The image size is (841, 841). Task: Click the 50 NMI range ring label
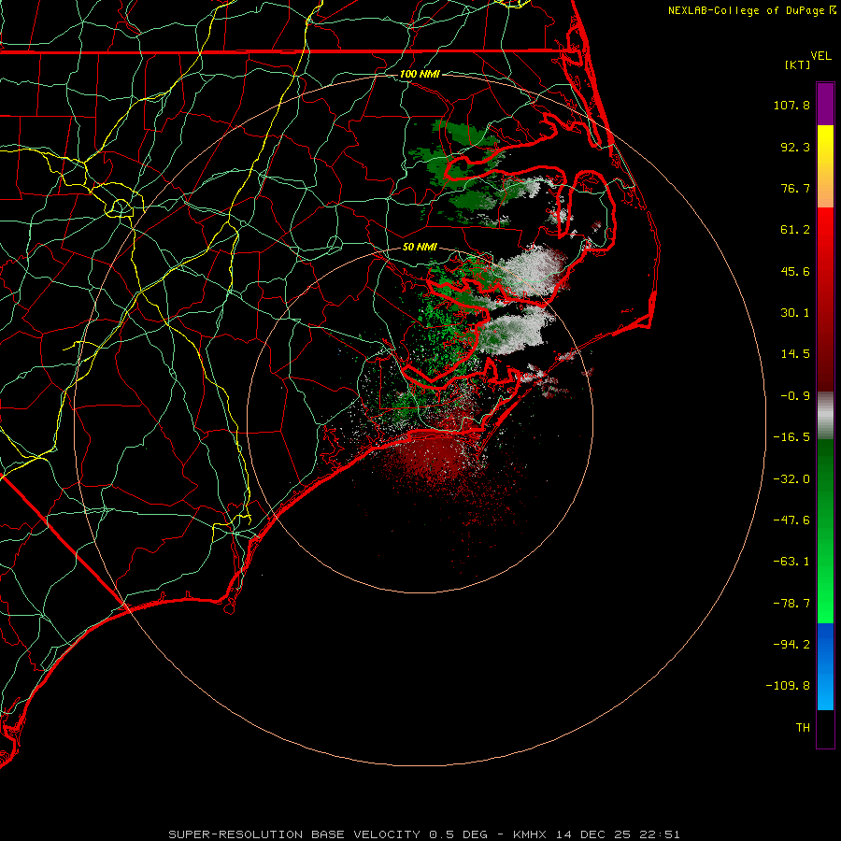coord(420,248)
